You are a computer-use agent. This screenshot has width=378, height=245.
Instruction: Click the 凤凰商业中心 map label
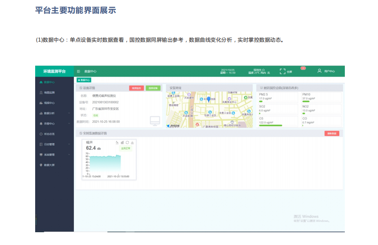click(229, 102)
